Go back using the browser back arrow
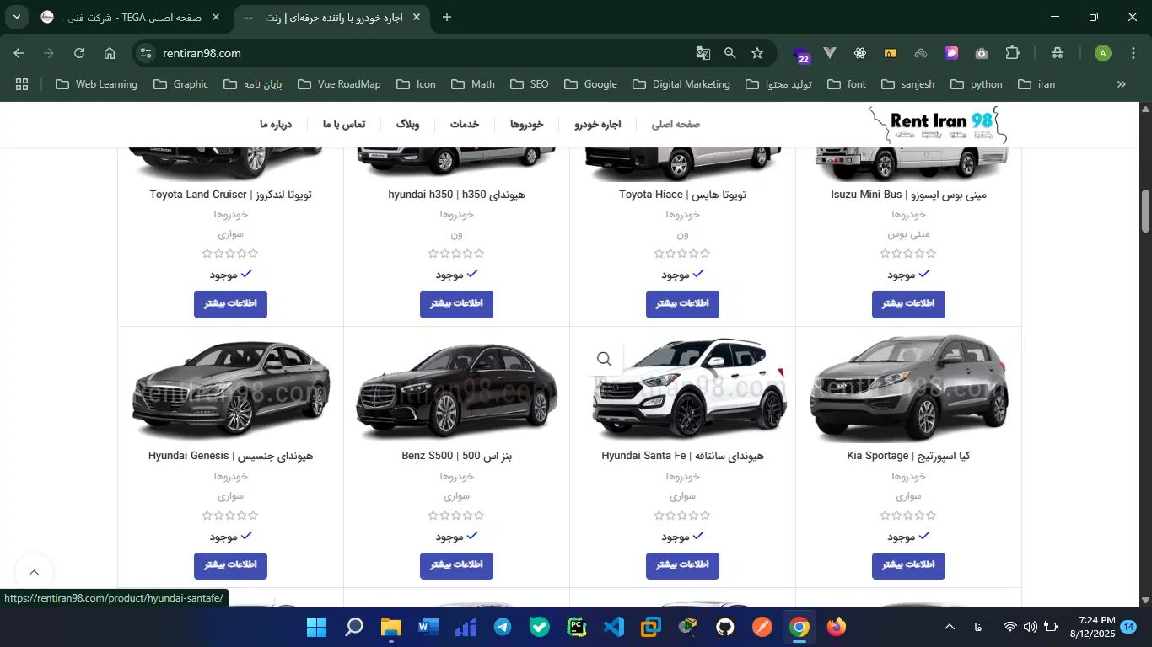Image resolution: width=1152 pixels, height=647 pixels. (19, 53)
